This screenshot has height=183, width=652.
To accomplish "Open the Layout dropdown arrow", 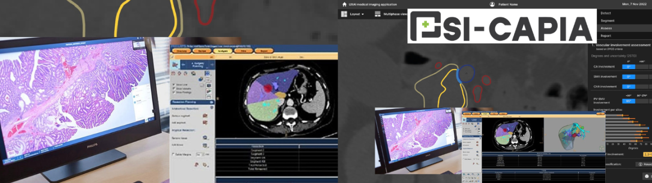I will coord(363,14).
